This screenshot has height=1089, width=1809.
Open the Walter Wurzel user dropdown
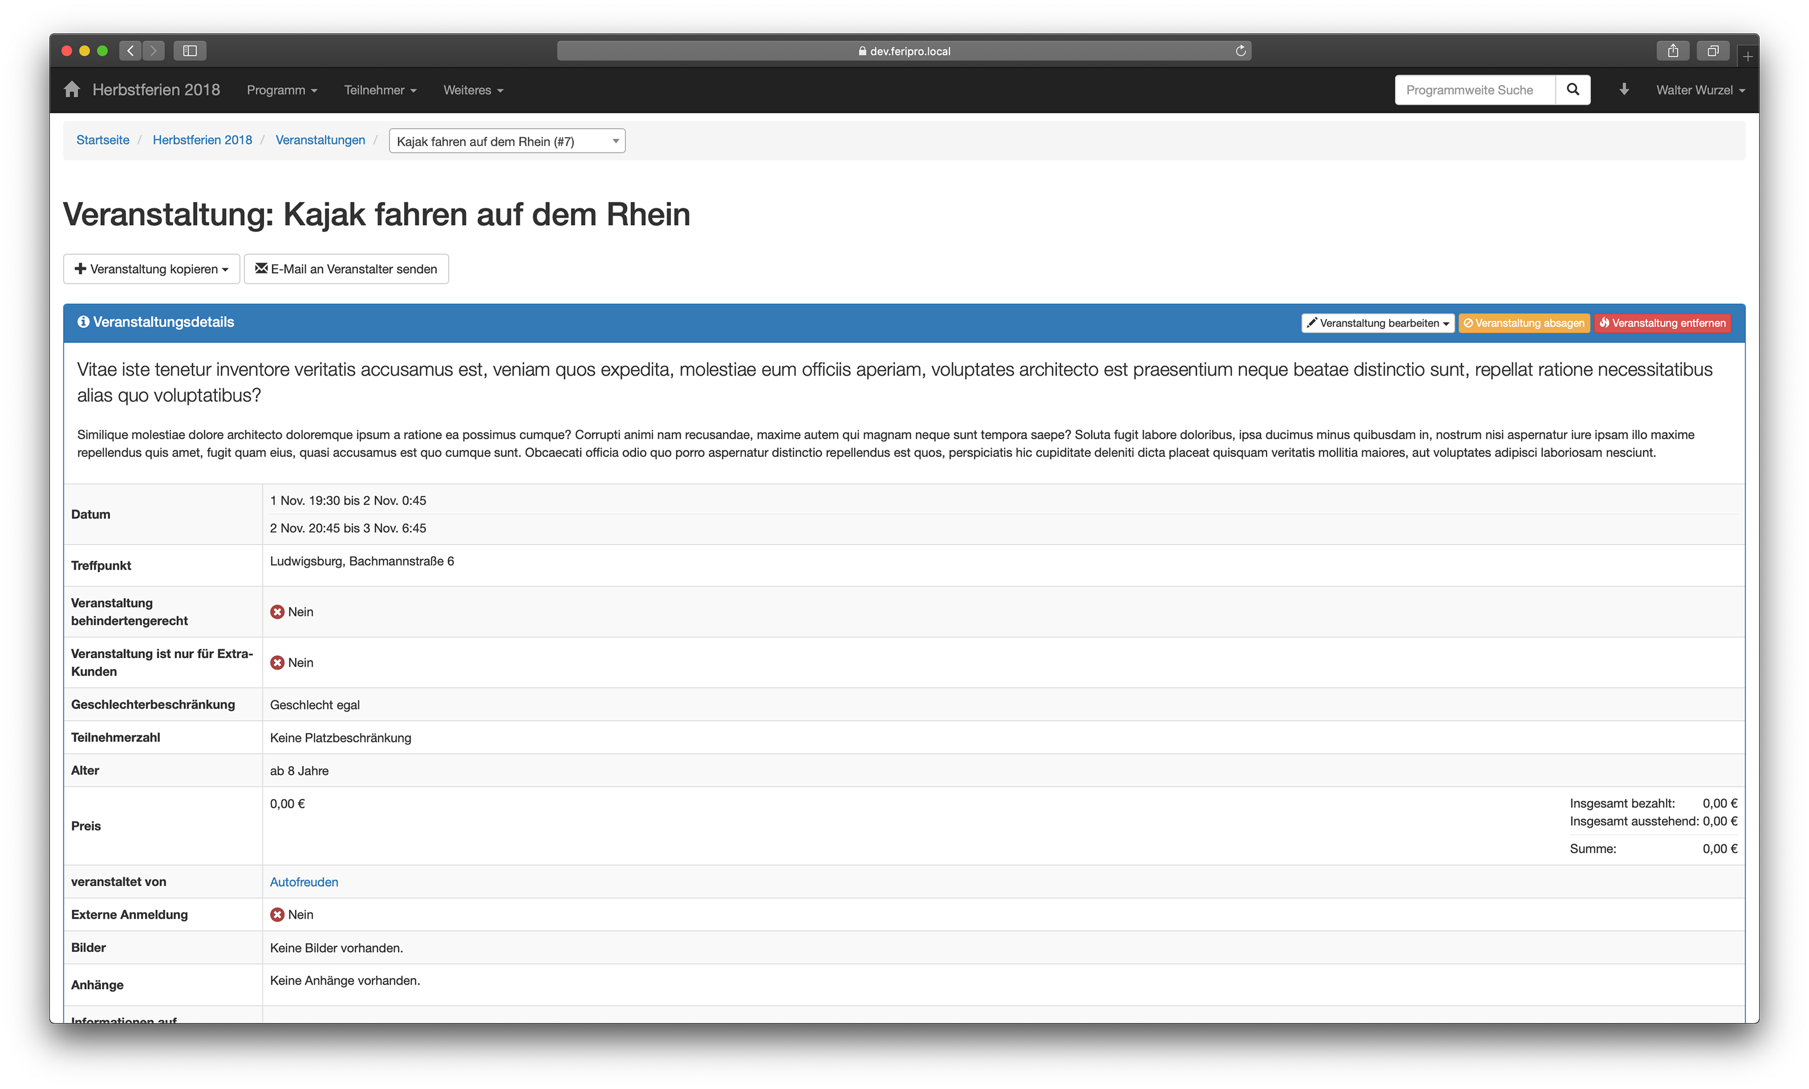click(1700, 90)
